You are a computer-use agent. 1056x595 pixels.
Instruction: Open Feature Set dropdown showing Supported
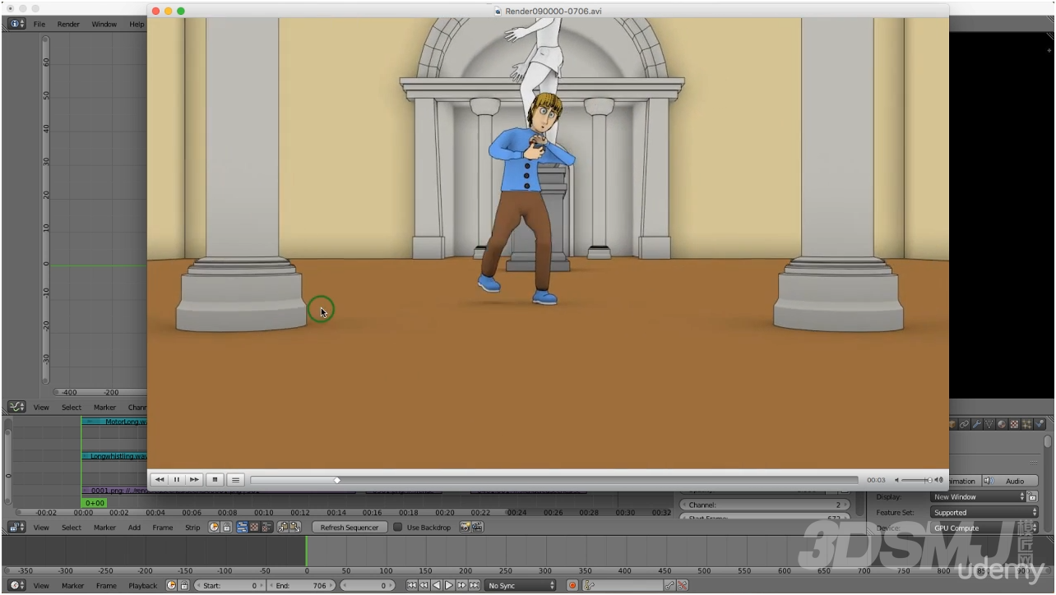click(984, 512)
